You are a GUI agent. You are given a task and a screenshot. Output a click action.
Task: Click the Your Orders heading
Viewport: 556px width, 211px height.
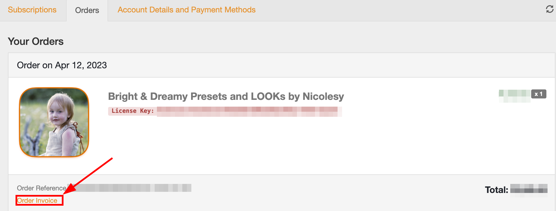36,41
